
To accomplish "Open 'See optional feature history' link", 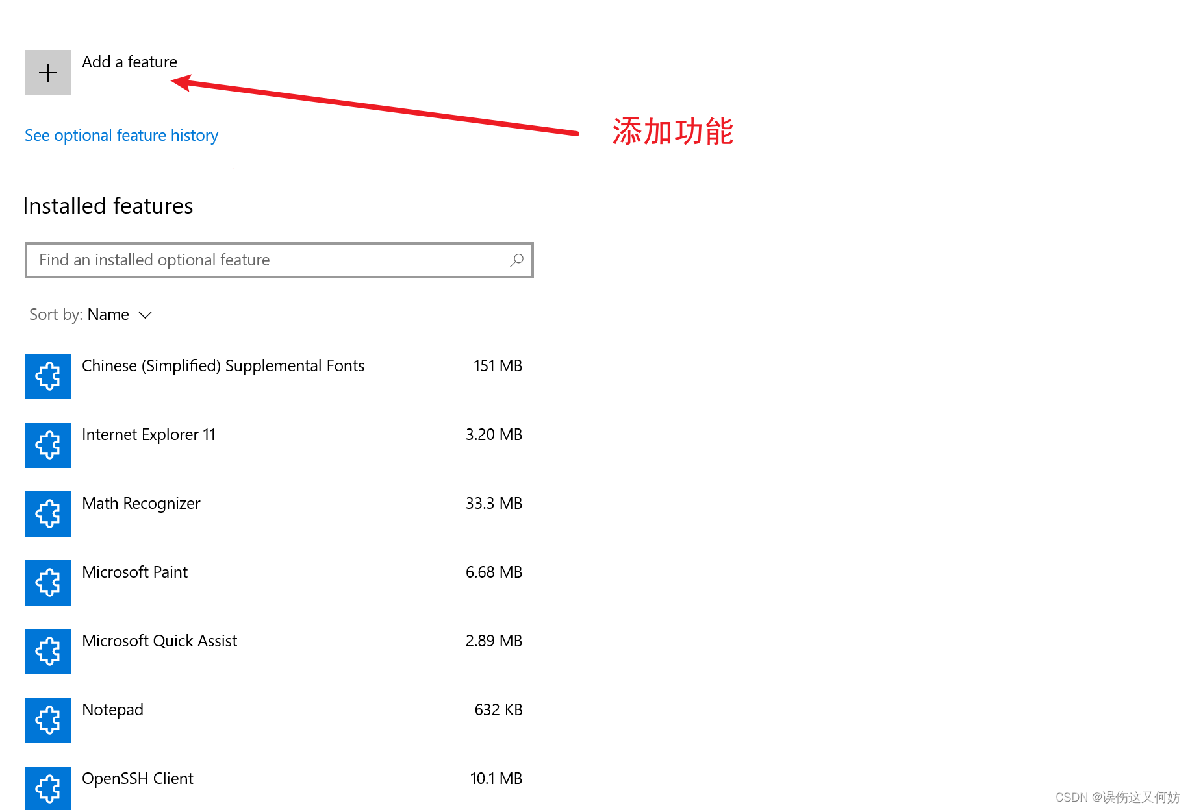I will (121, 135).
